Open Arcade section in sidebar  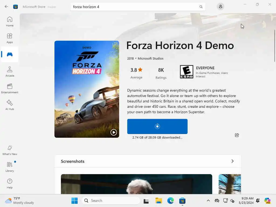pos(10,72)
